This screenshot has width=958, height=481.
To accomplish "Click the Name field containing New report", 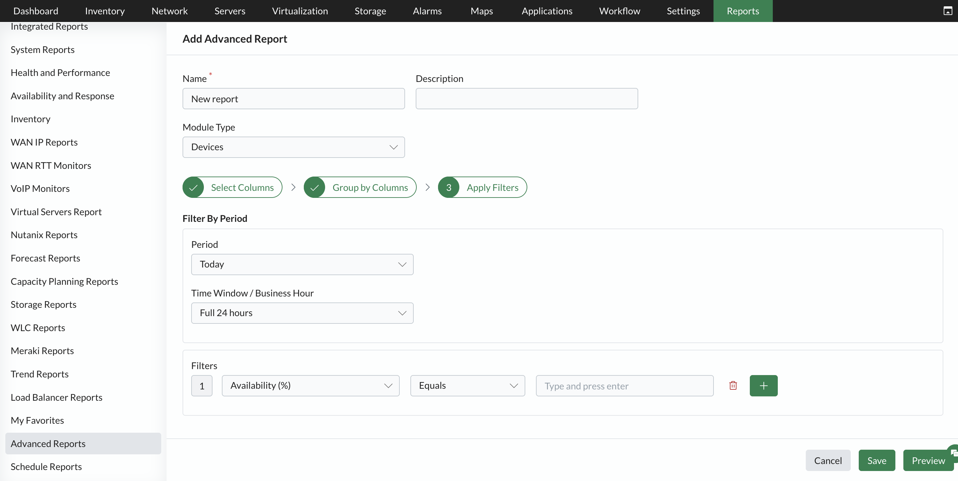I will pyautogui.click(x=293, y=99).
